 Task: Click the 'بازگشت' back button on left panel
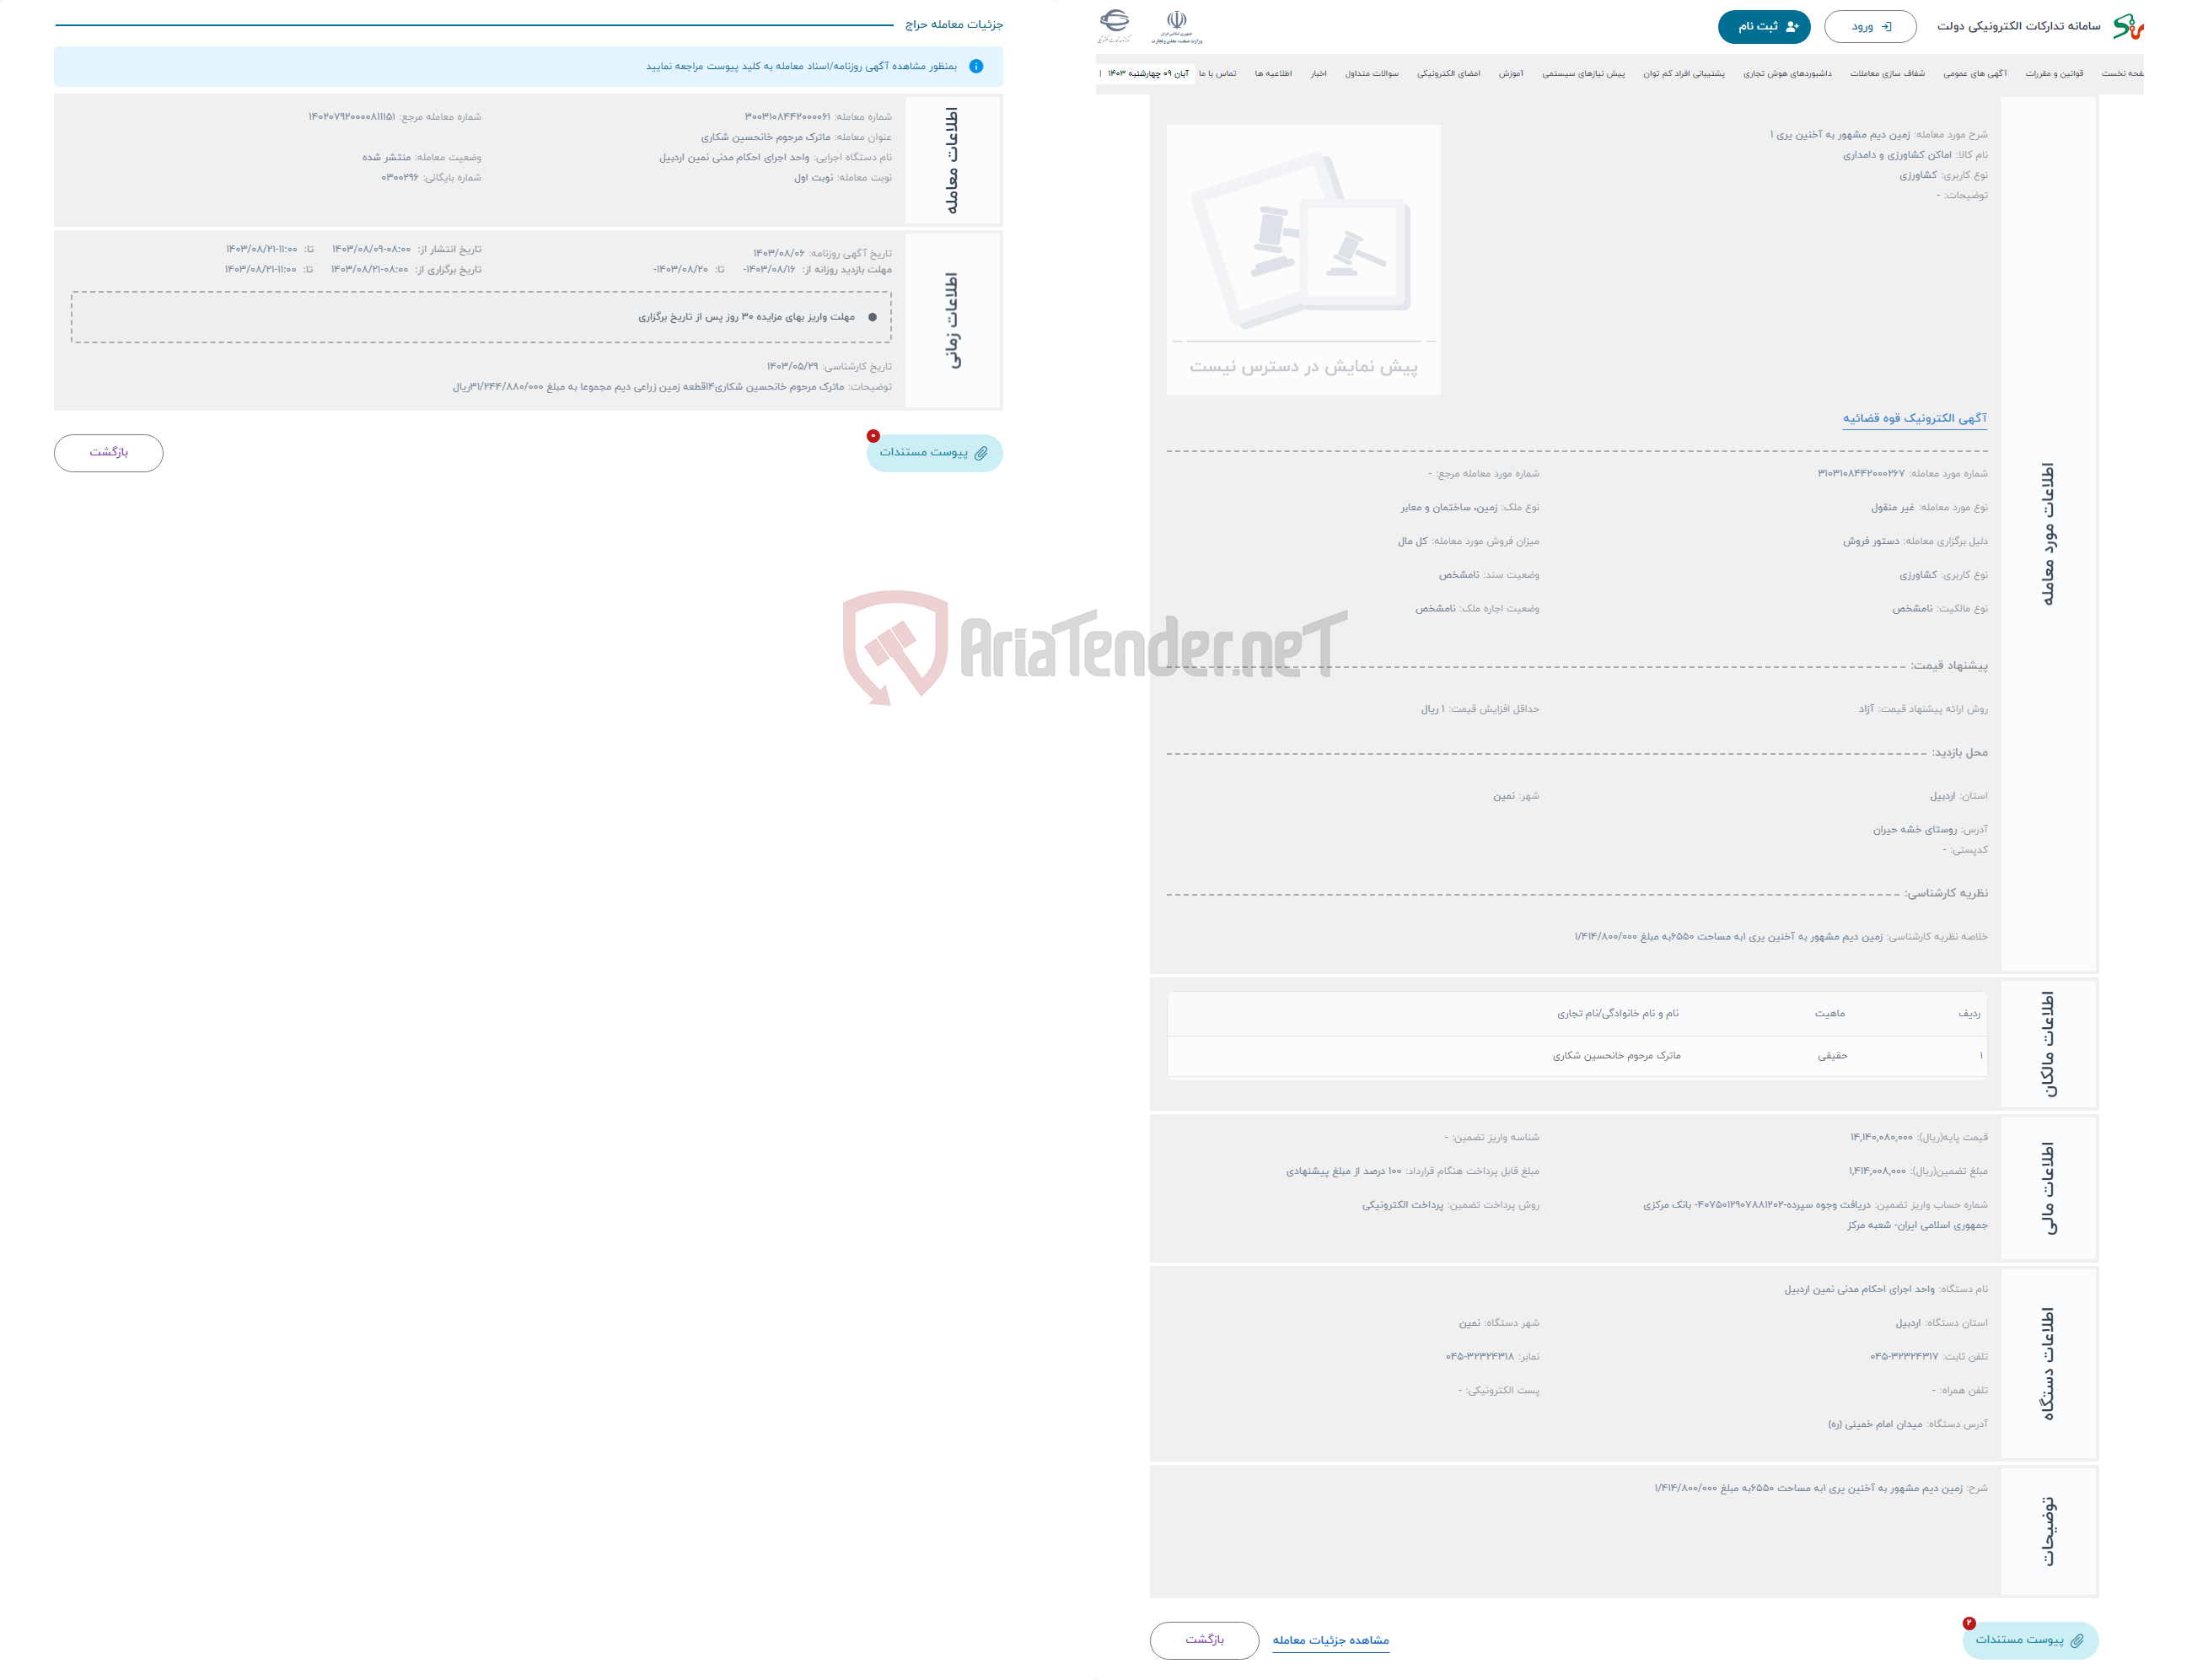pyautogui.click(x=110, y=454)
